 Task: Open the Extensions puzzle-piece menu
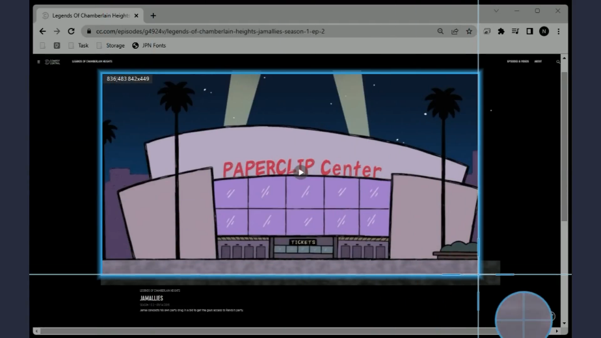[x=501, y=31]
